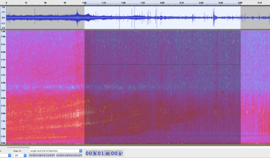Click the 2:30 mark on timeline ruler
Viewport: 270px width, 158px height.
click(x=201, y=3)
